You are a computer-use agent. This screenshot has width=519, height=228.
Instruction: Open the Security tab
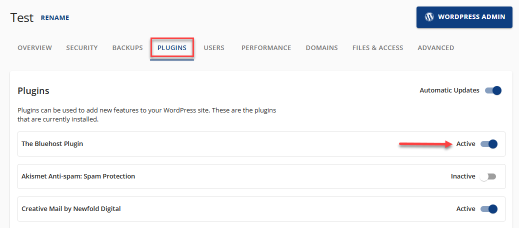pyautogui.click(x=82, y=48)
